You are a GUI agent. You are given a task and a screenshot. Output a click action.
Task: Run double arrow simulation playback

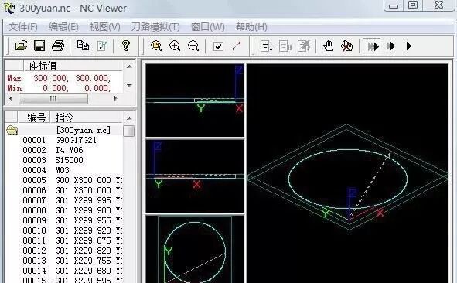pos(390,46)
